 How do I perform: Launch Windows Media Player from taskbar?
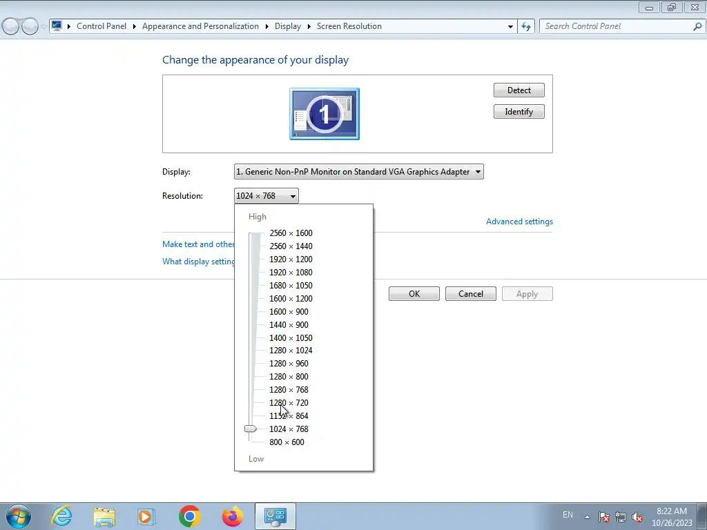[146, 516]
